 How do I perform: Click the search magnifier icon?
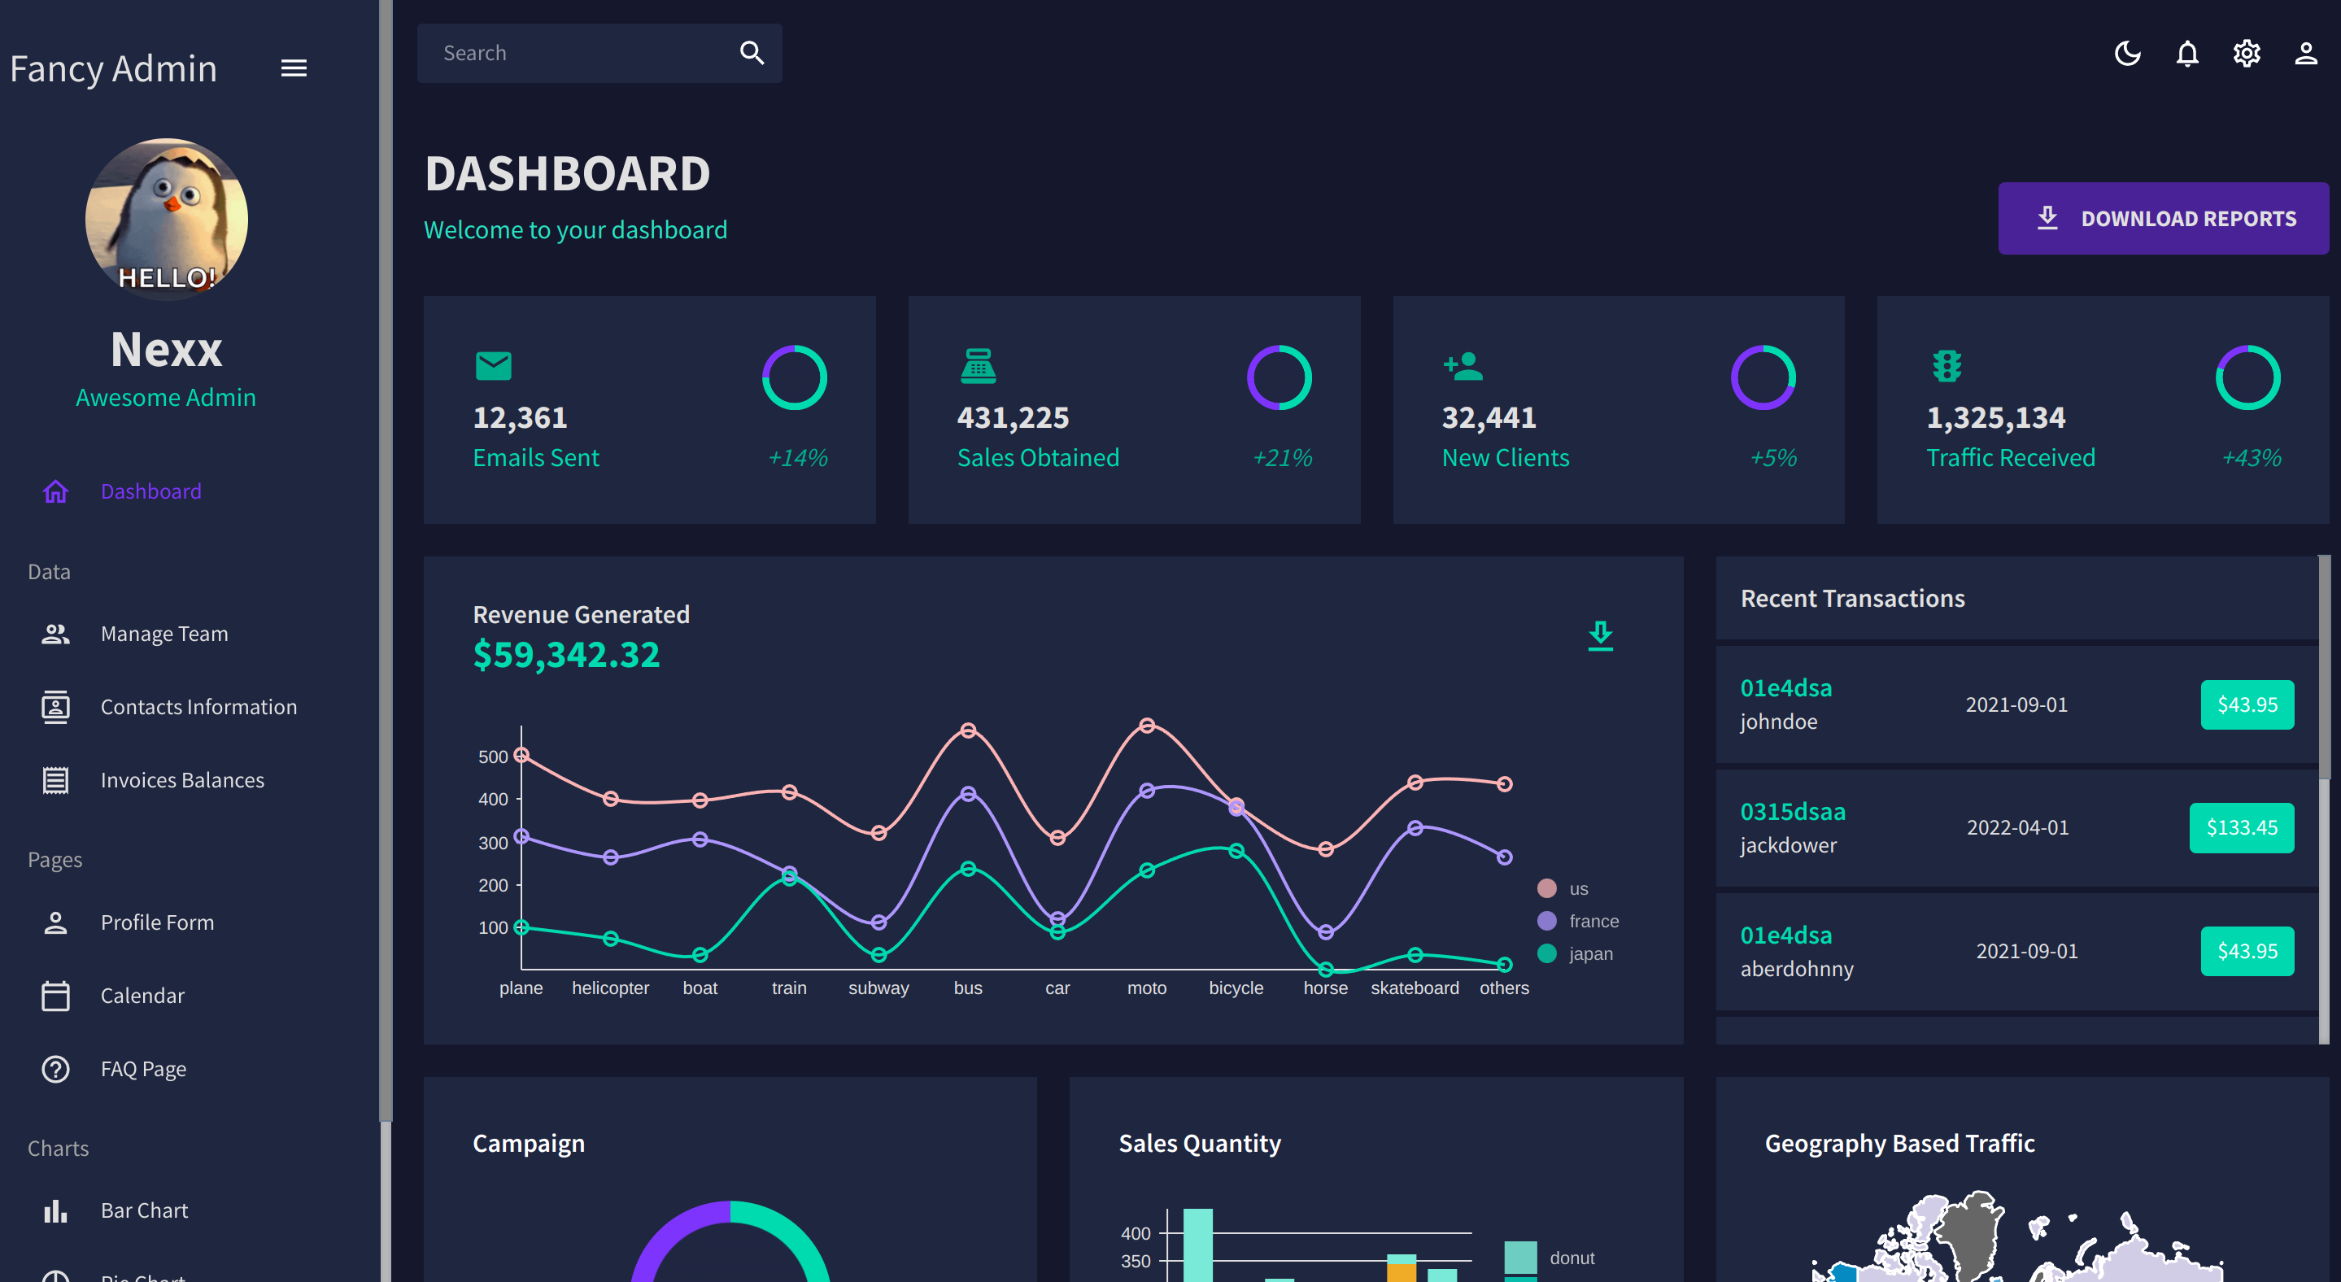[752, 53]
